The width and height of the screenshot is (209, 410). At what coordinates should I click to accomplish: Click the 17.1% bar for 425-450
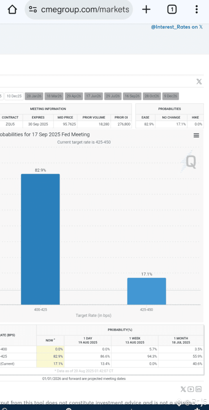pyautogui.click(x=147, y=291)
